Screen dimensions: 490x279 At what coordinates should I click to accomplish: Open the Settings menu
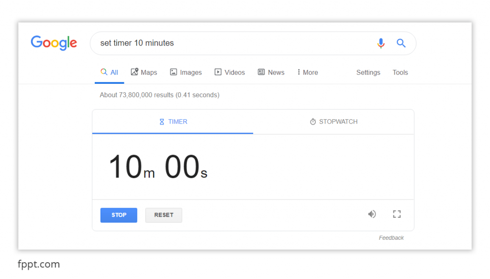368,72
